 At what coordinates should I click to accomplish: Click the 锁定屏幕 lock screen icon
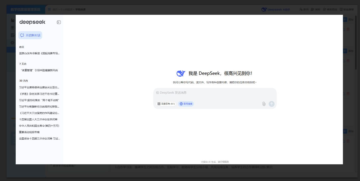click(x=341, y=10)
